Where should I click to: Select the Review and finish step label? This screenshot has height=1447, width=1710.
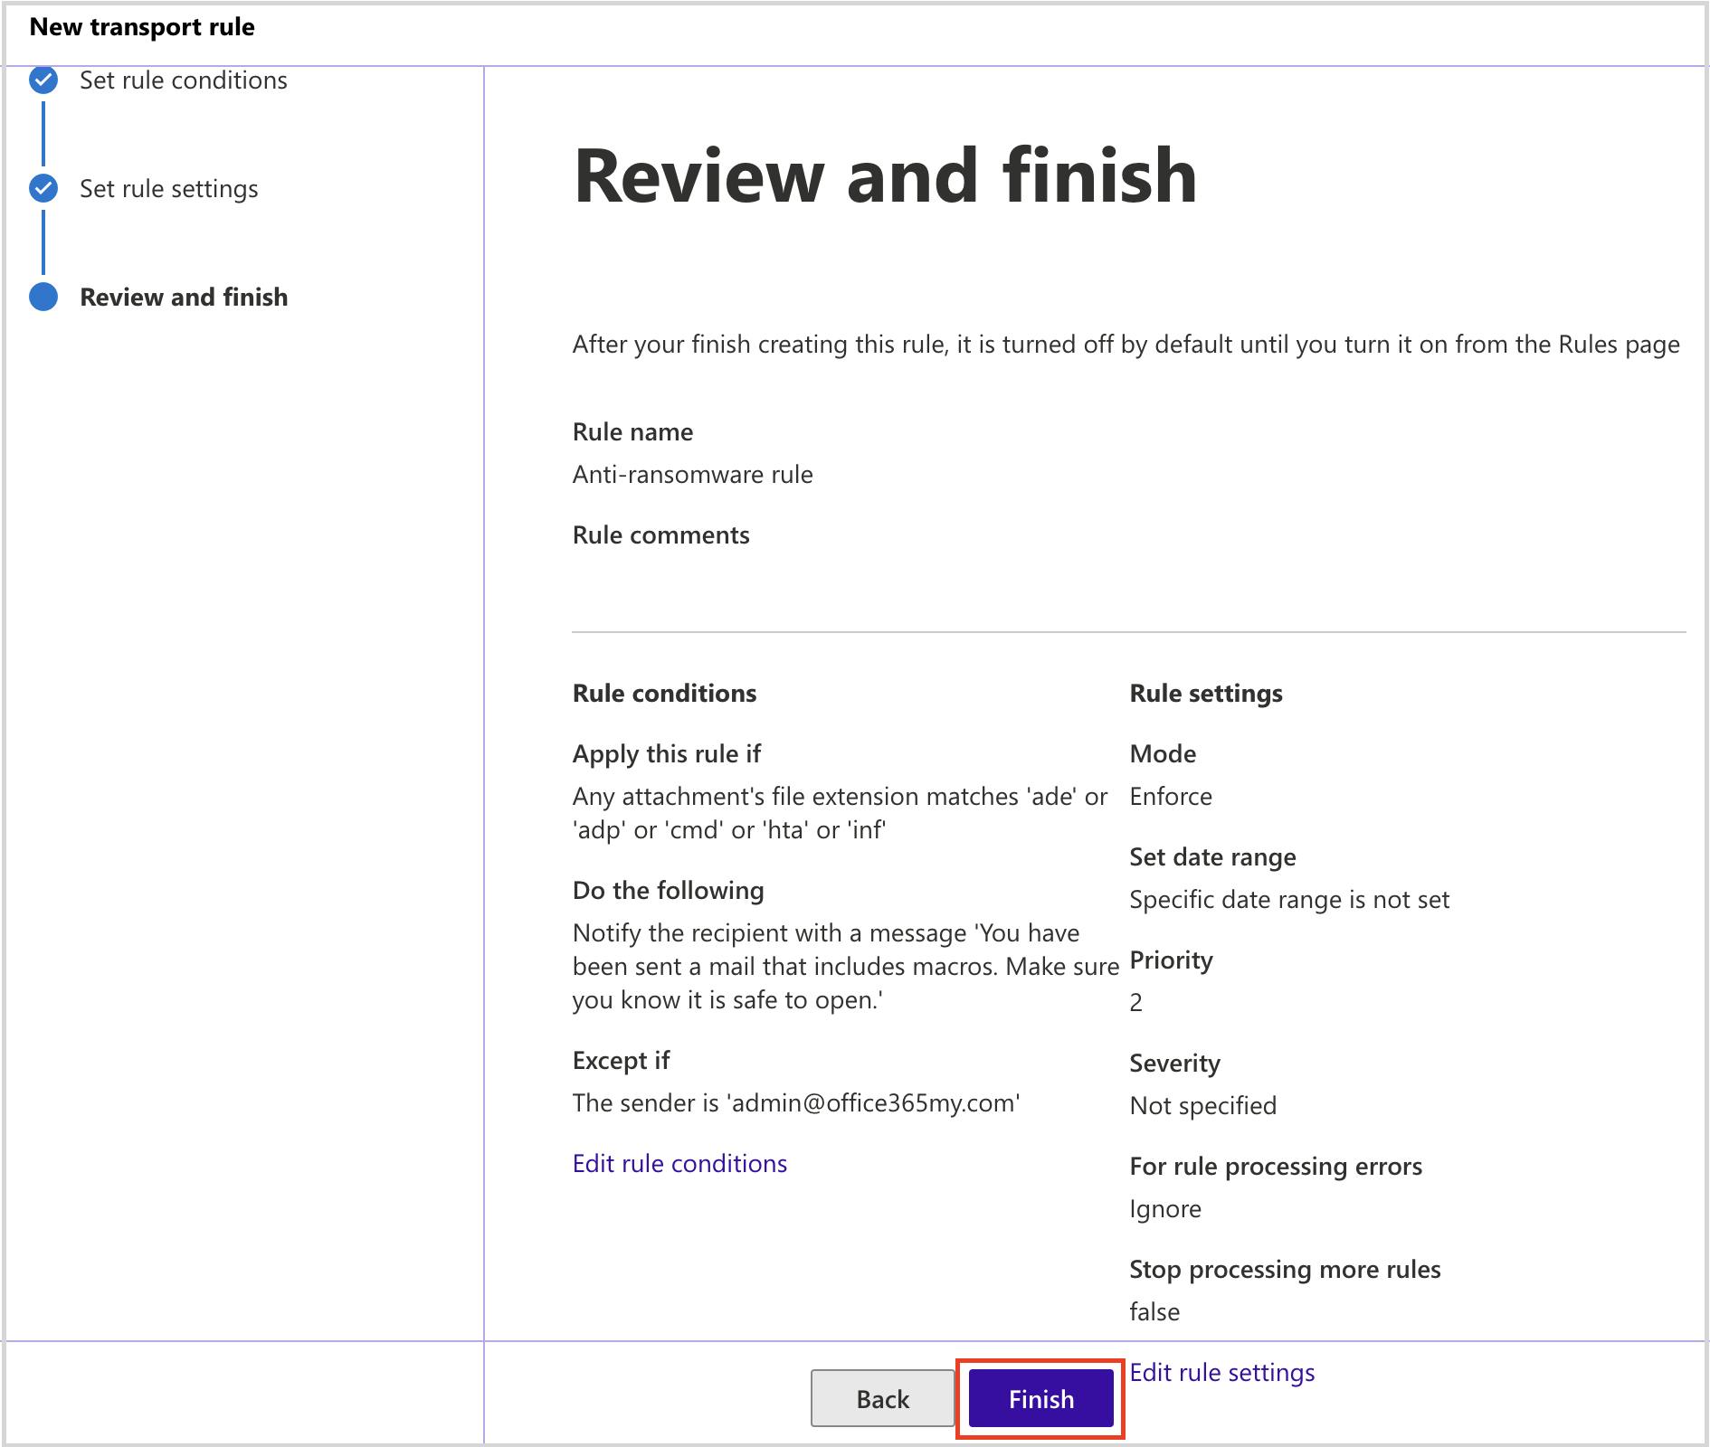184,298
